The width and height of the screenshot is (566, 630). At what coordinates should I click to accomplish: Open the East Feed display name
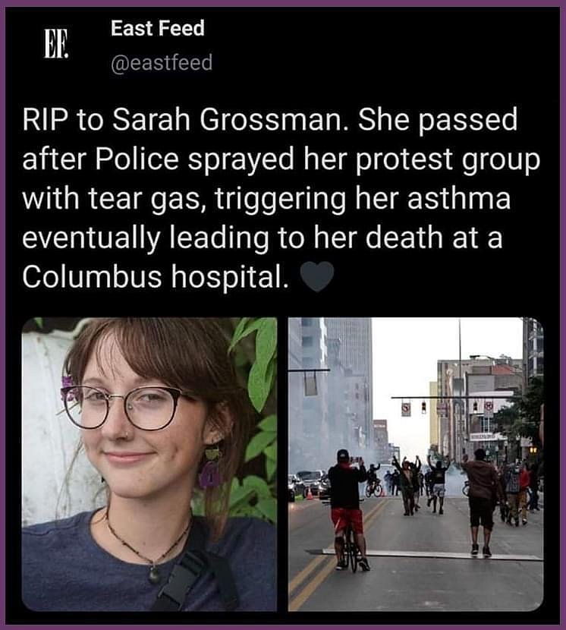158,28
